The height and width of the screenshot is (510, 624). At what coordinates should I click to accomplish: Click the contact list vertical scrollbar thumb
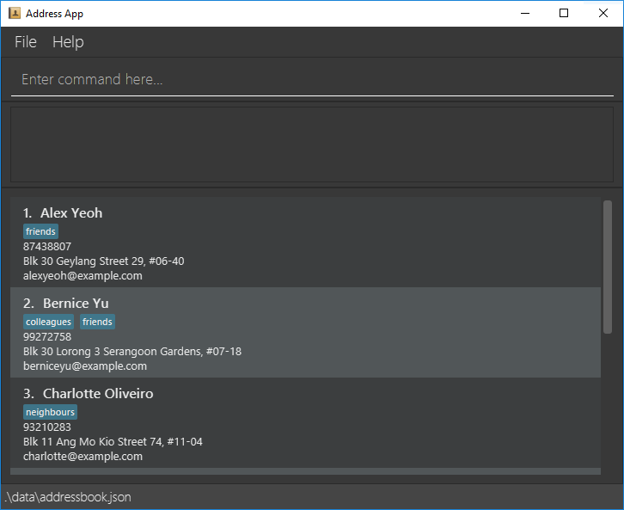tap(608, 267)
